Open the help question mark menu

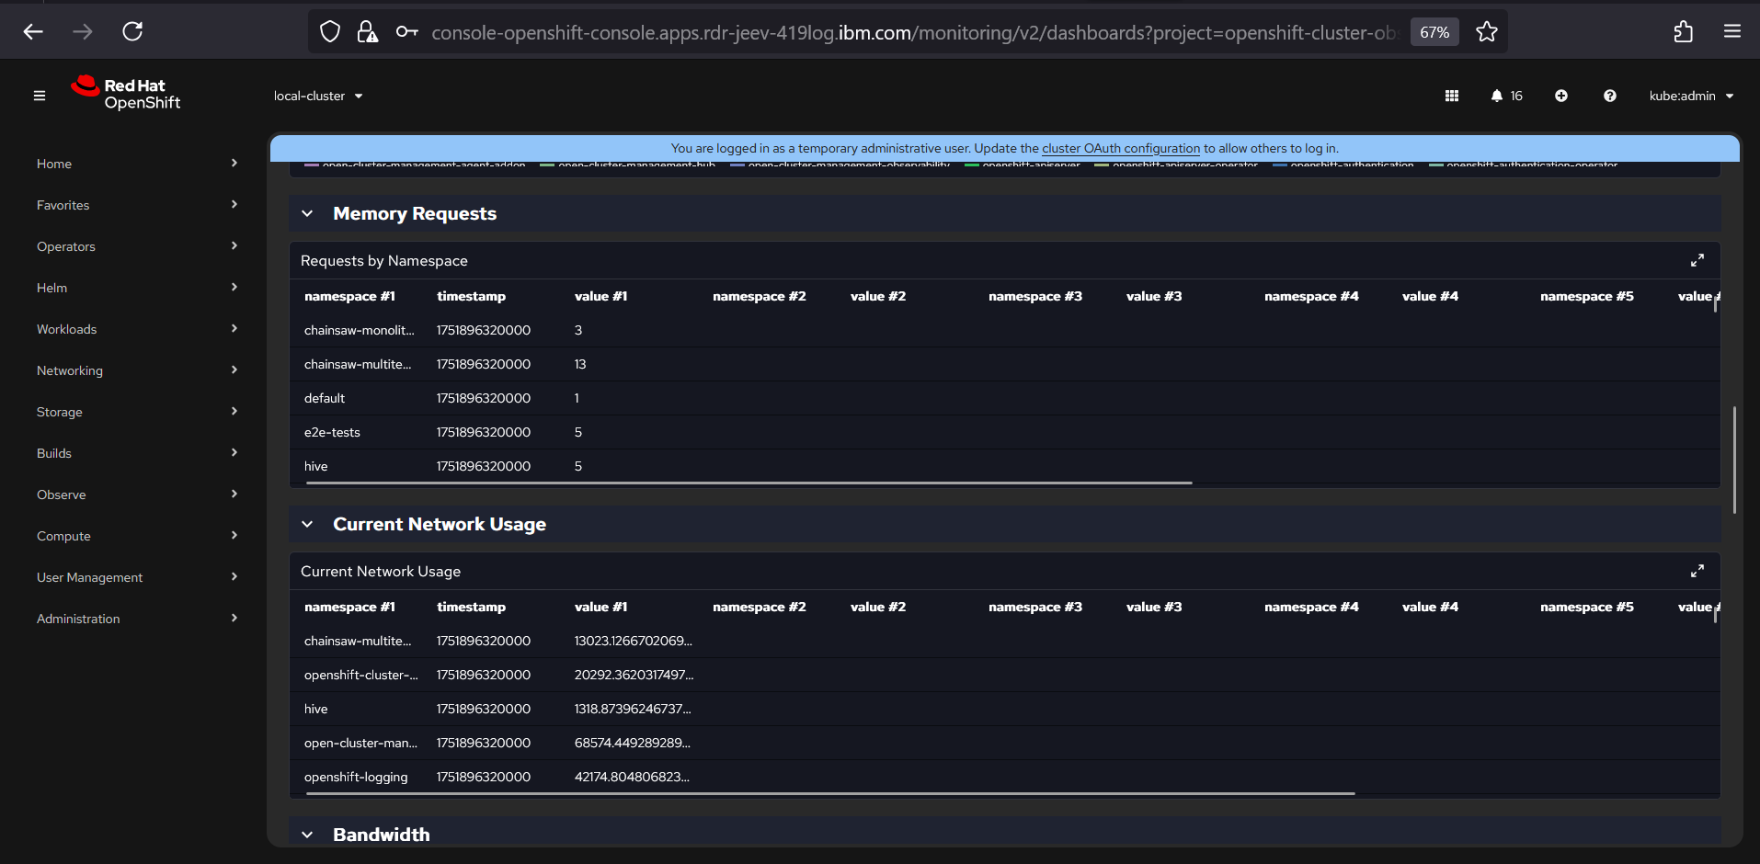[1609, 96]
